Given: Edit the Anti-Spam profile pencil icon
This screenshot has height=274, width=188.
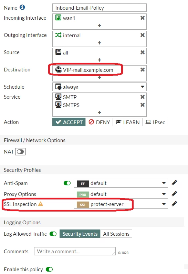Looking at the screenshot, I should click(x=174, y=183).
